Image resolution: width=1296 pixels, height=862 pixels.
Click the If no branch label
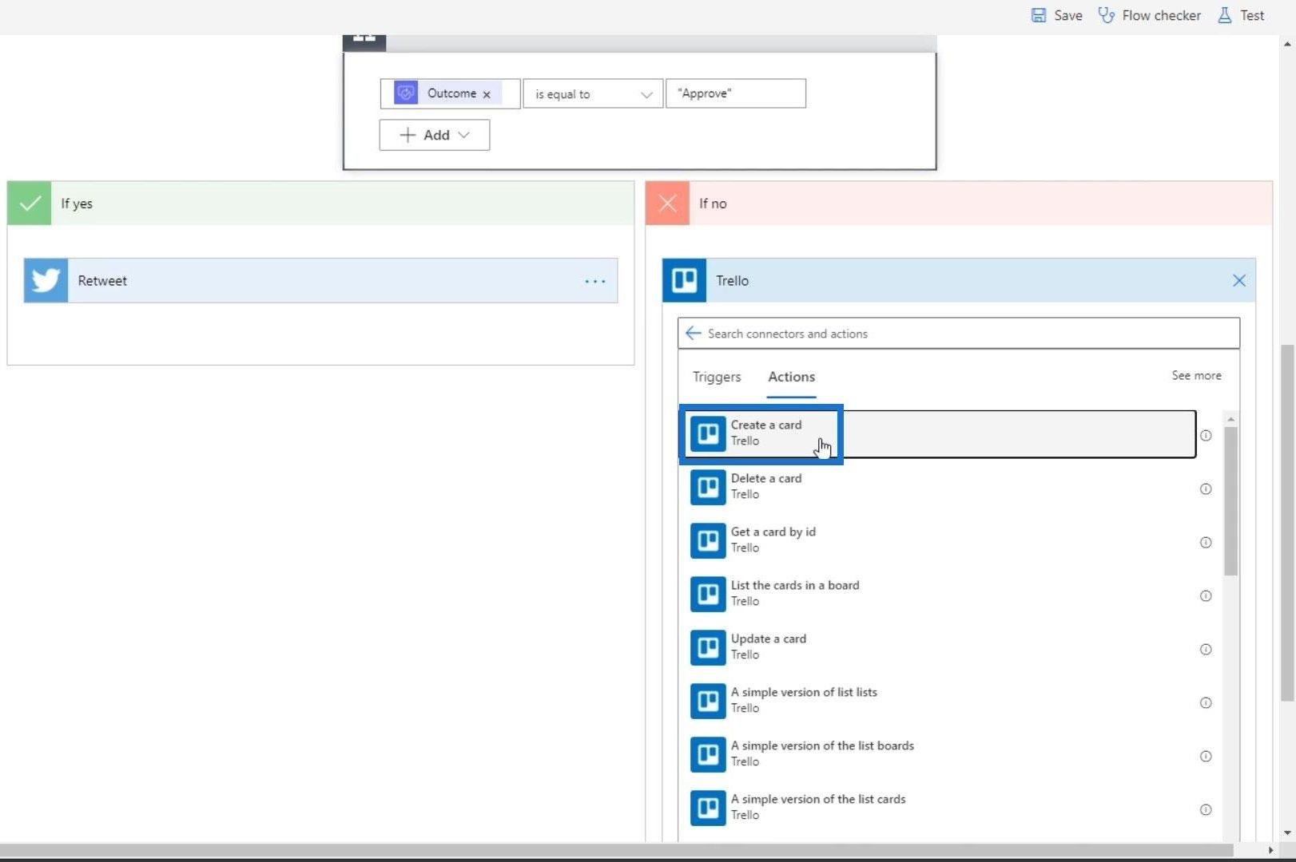[x=713, y=204]
